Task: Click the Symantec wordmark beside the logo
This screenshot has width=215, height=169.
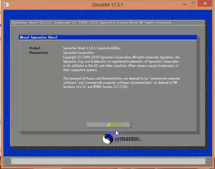Action: (127, 139)
